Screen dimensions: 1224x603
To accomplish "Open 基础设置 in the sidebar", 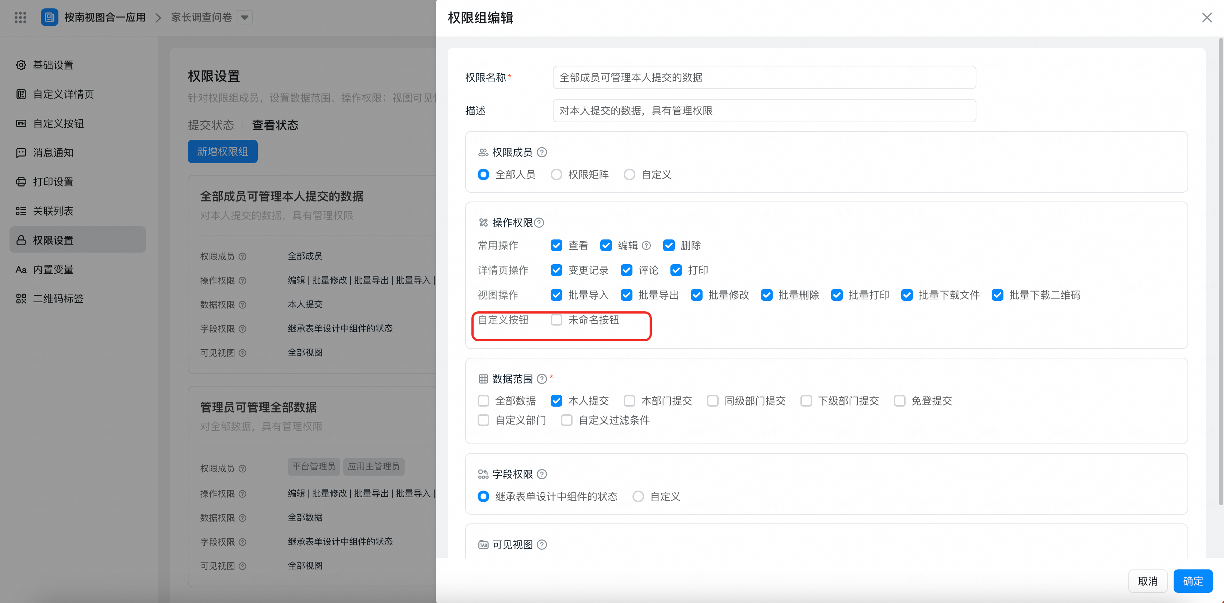I will click(53, 65).
